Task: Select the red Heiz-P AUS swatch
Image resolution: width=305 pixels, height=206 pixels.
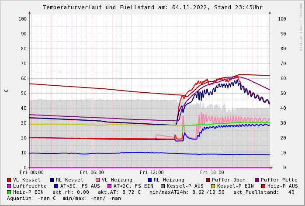Action: [x=263, y=186]
